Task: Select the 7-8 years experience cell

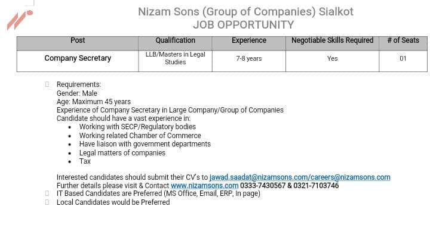Action: [x=248, y=61]
